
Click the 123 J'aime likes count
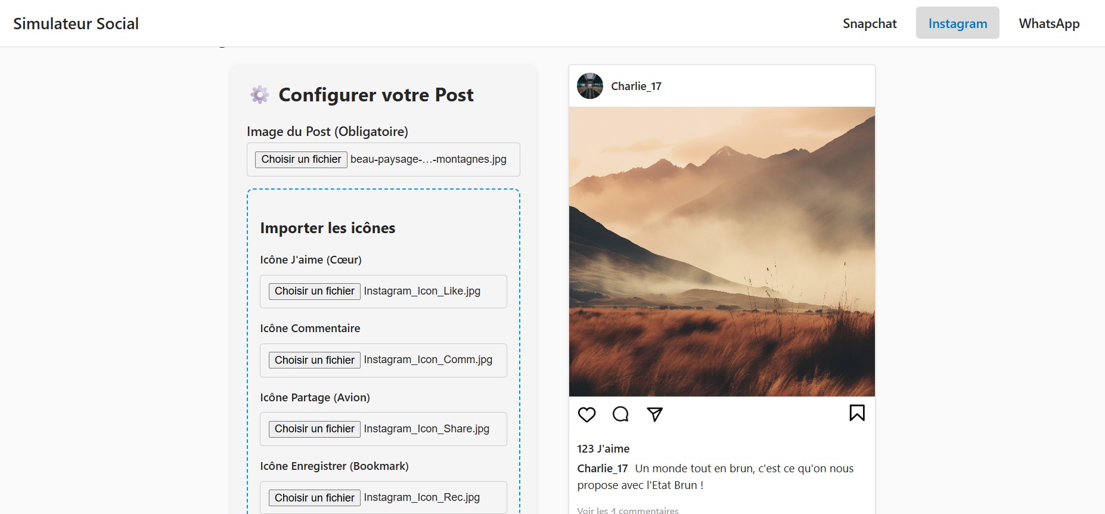coord(603,448)
